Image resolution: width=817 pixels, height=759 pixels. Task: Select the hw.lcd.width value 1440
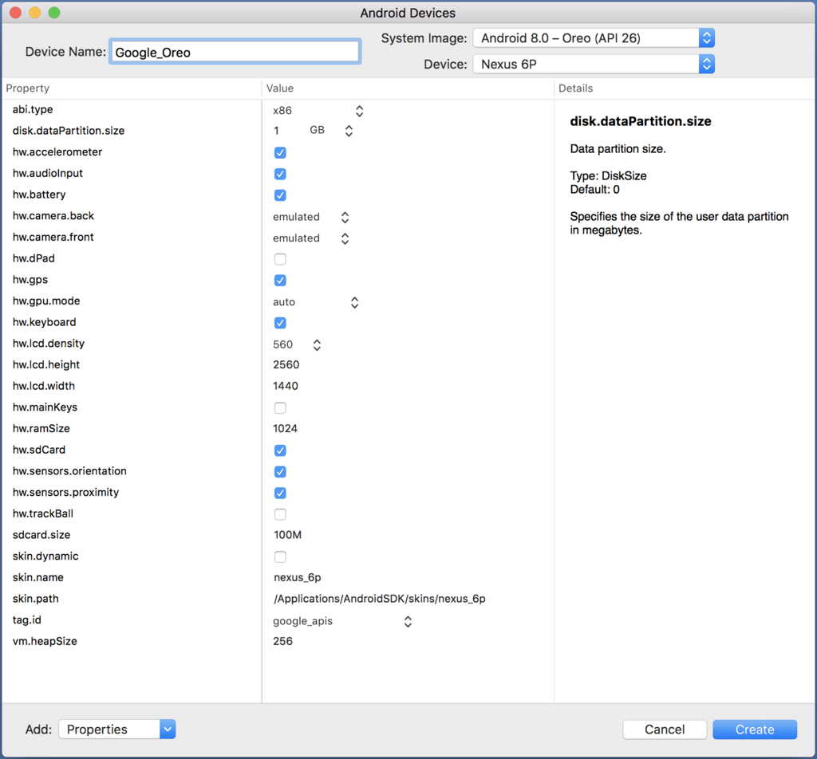coord(286,386)
